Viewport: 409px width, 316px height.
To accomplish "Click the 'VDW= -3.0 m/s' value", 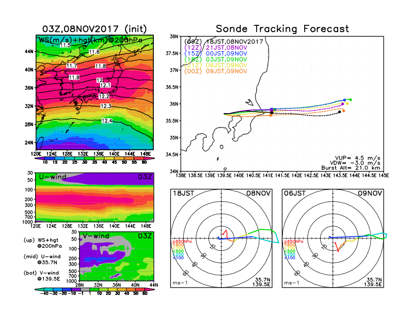I will 355,163.
